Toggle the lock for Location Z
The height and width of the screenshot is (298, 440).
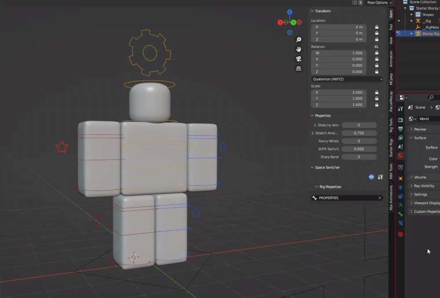tap(377, 40)
